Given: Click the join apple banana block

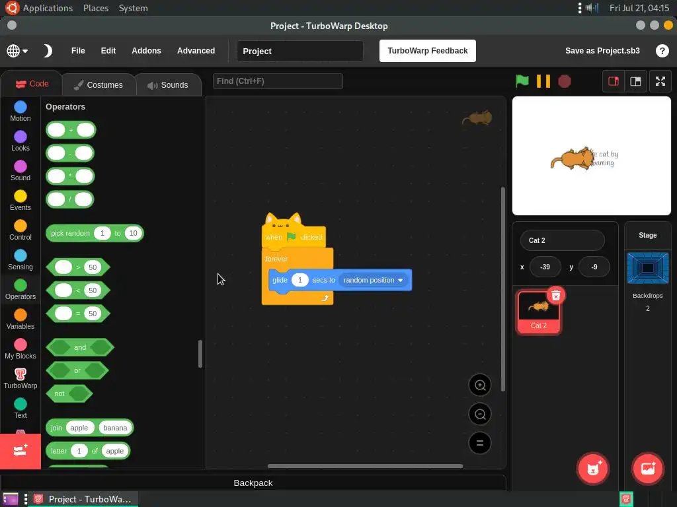Looking at the screenshot, I should pos(56,428).
